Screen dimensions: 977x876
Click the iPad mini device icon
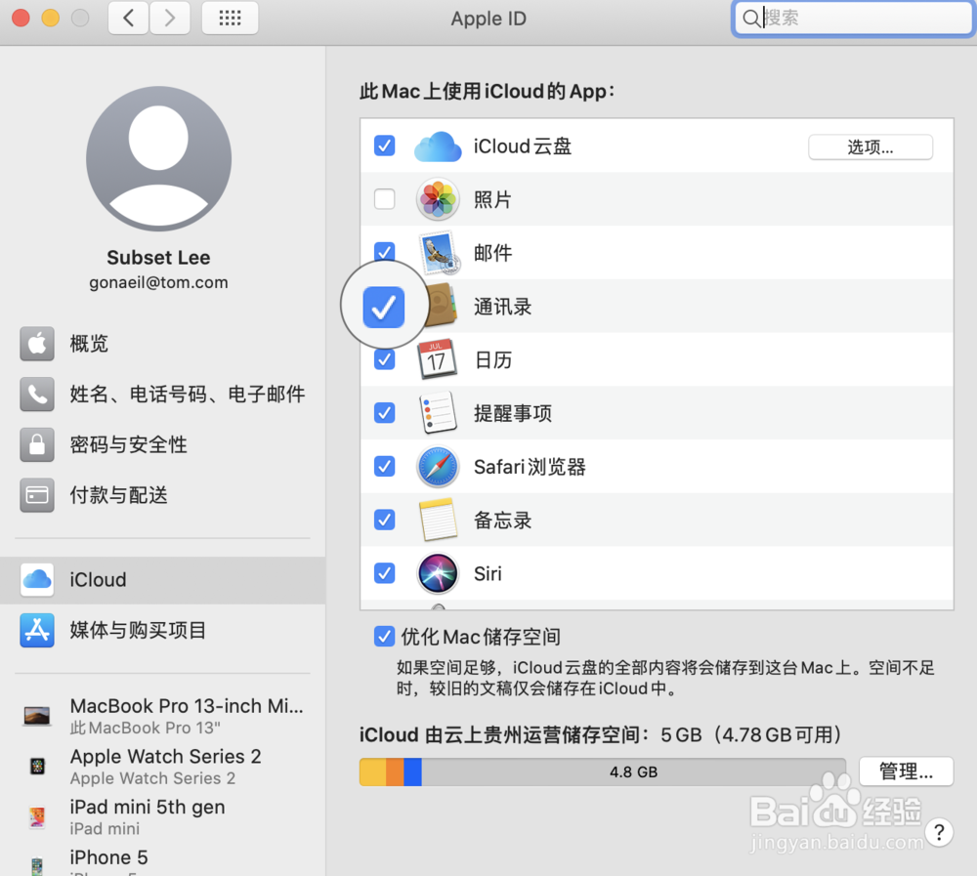click(37, 816)
